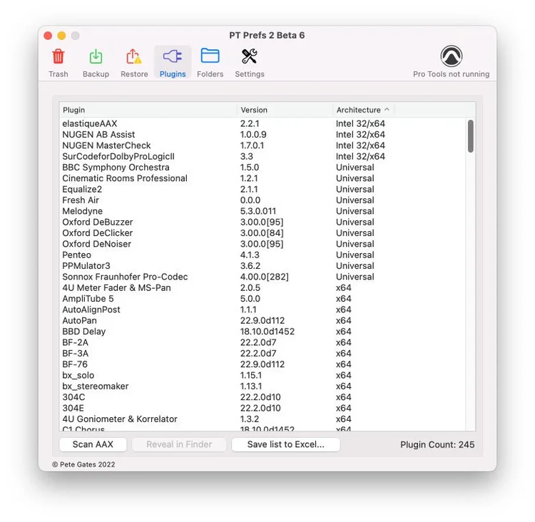The image size is (535, 522).
Task: Select the AutoAlignPost row
Action: (262, 309)
